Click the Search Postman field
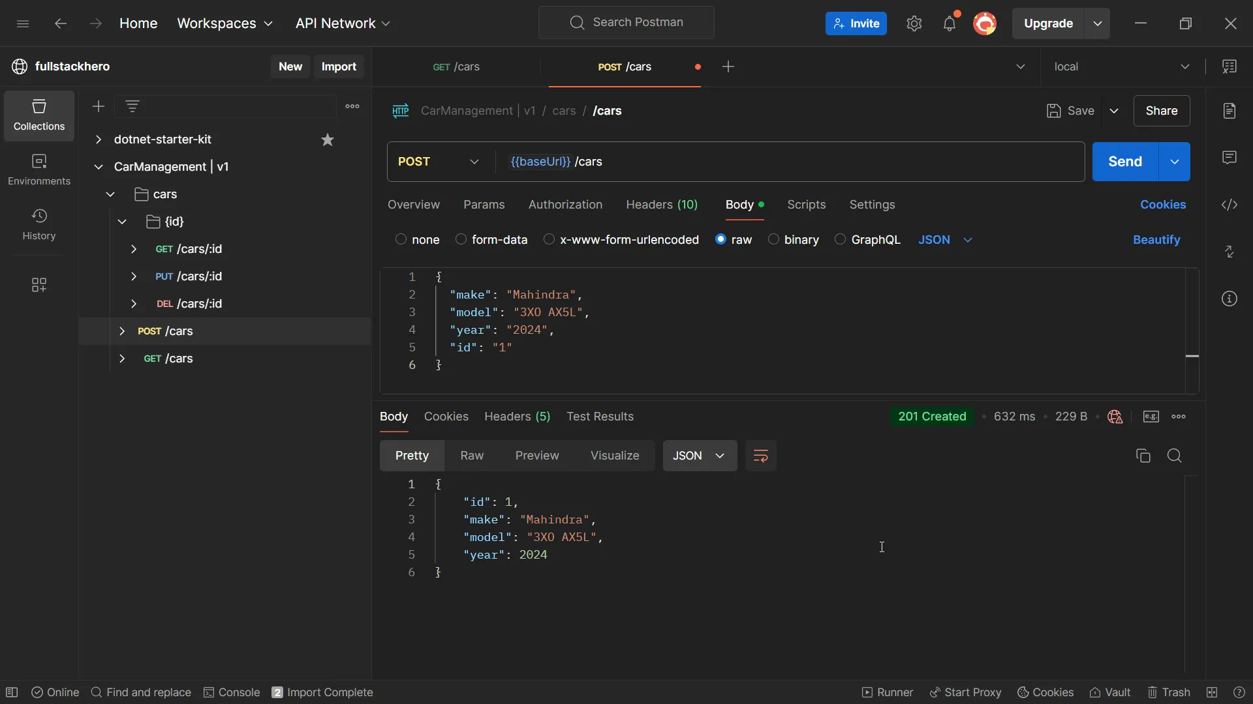This screenshot has height=704, width=1253. tap(626, 23)
